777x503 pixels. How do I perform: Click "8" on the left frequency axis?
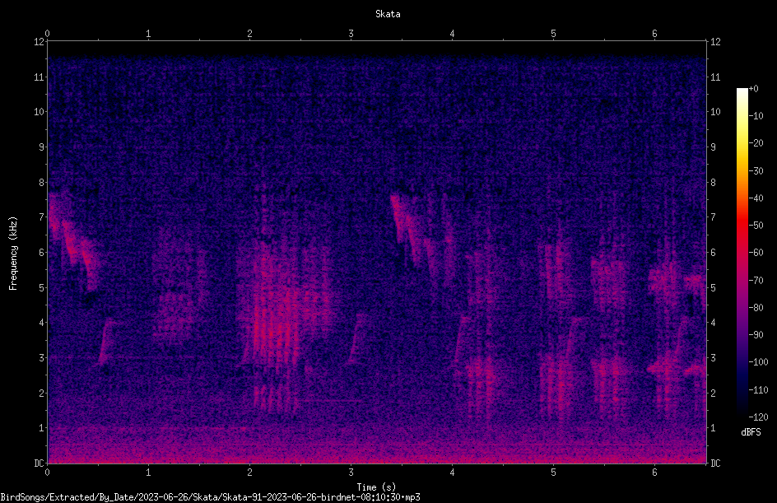[x=41, y=183]
